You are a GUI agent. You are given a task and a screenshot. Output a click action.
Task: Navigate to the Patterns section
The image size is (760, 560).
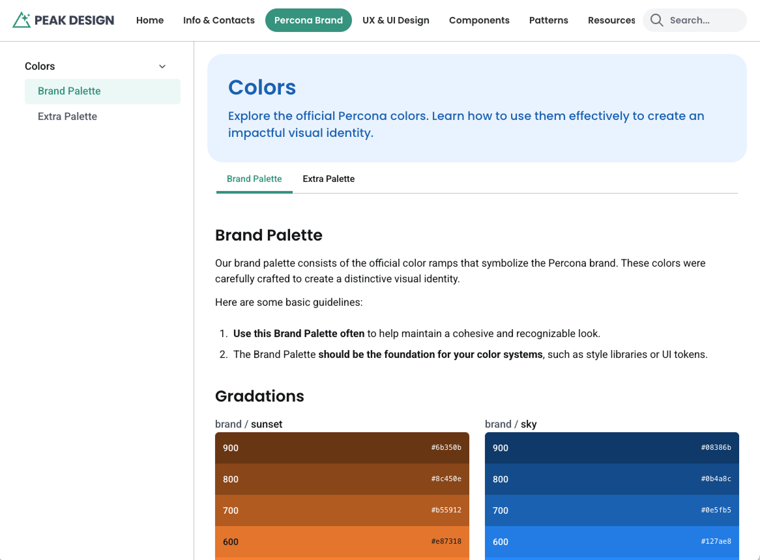click(548, 20)
